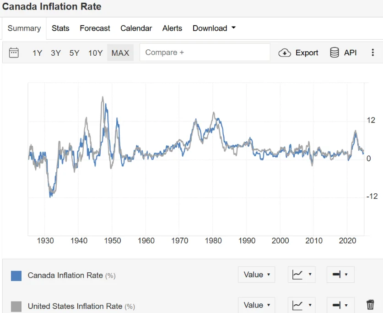This screenshot has height=313, width=383.
Task: Select the 5Y time range
Action: (74, 53)
